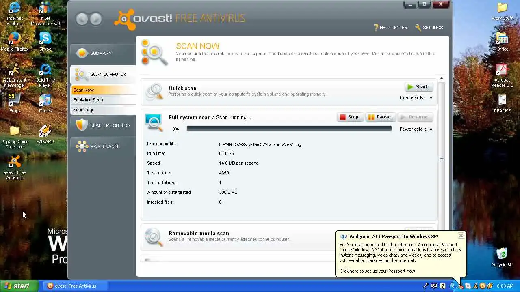
Task: Stop the Full system scan
Action: (350, 117)
